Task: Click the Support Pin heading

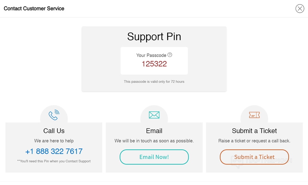Action: 154,37
